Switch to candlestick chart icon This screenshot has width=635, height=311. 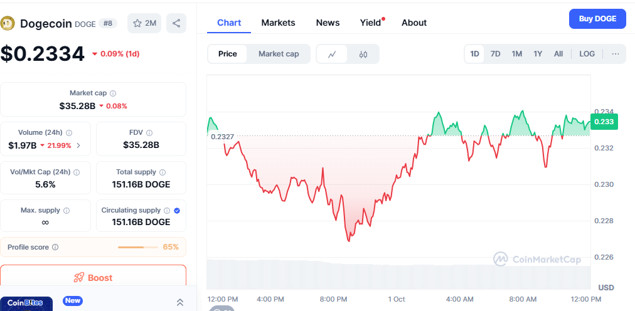363,54
